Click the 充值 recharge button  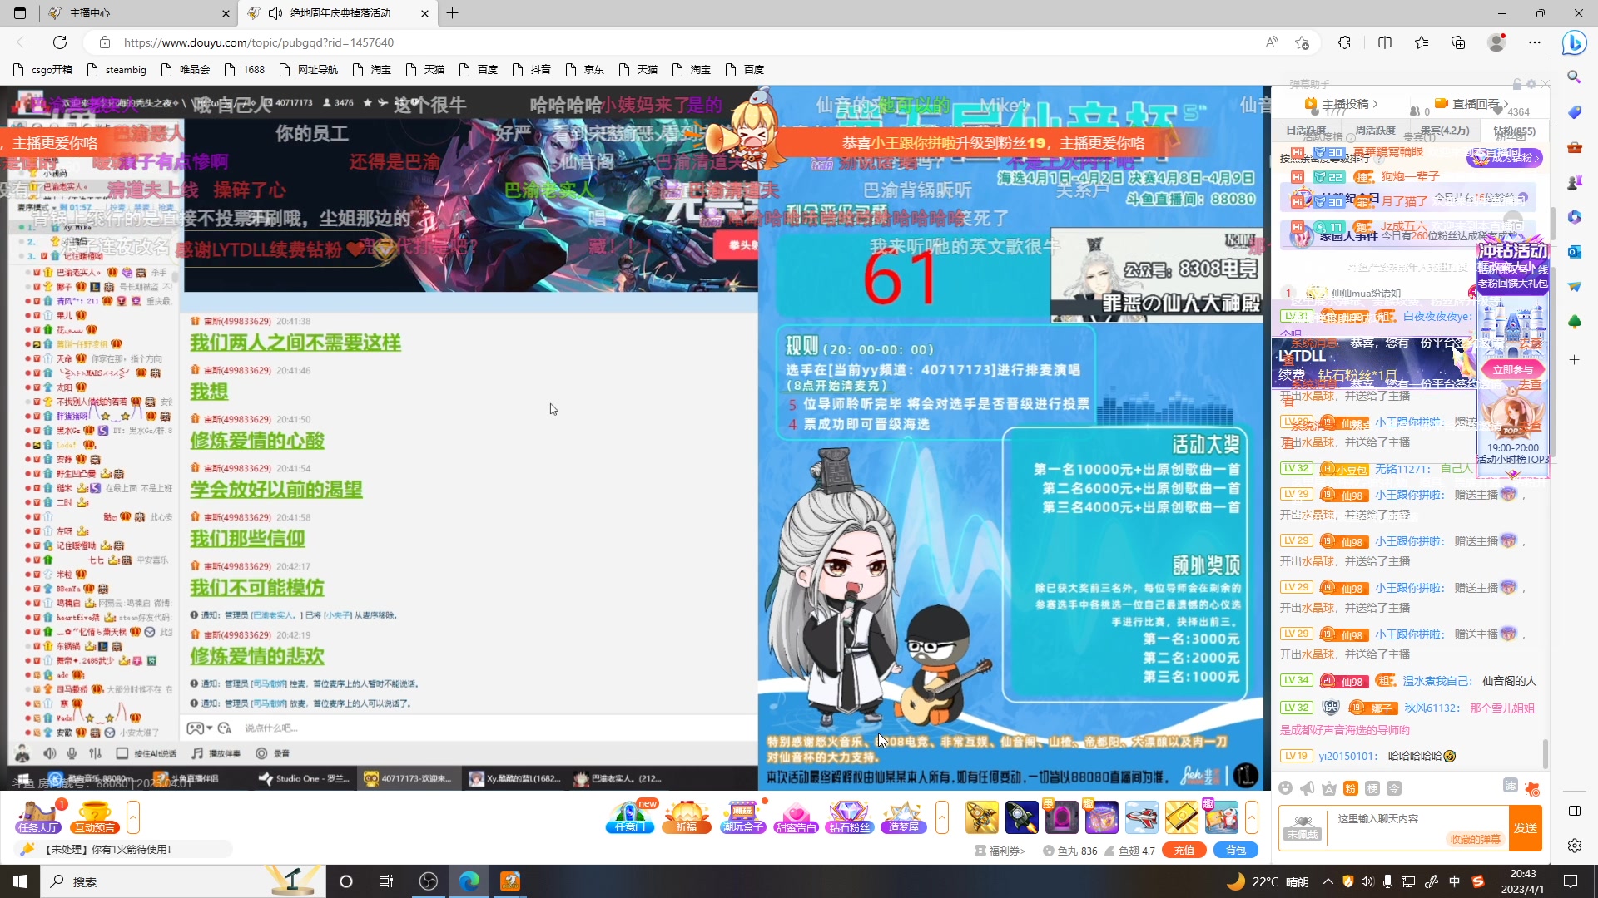(x=1184, y=850)
